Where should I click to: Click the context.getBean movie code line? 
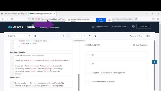(x=39, y=83)
